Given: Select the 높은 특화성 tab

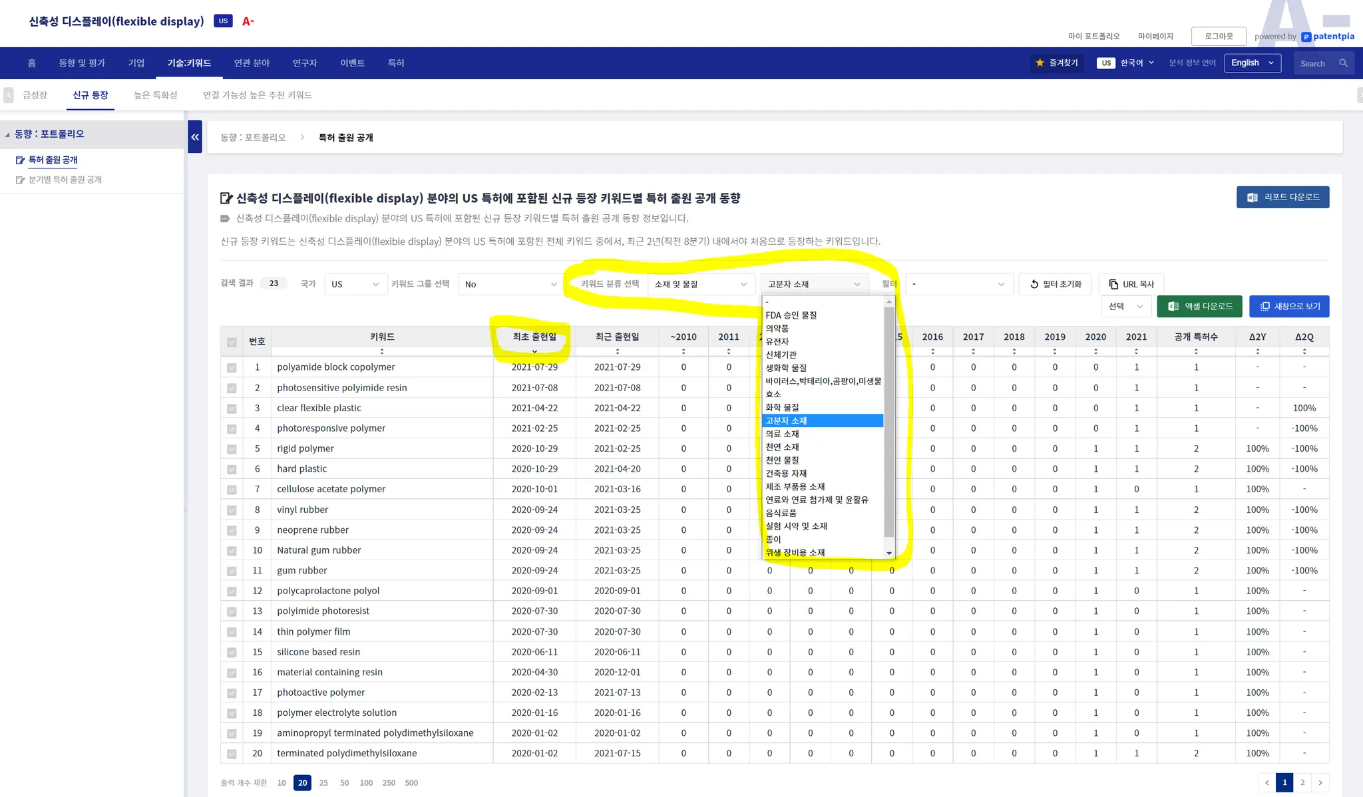Looking at the screenshot, I should (155, 95).
